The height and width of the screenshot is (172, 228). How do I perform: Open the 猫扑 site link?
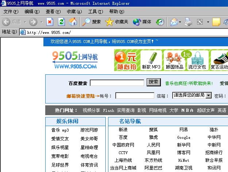[x=214, y=129]
